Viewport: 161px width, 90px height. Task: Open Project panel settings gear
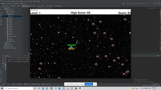[x=18, y=6]
